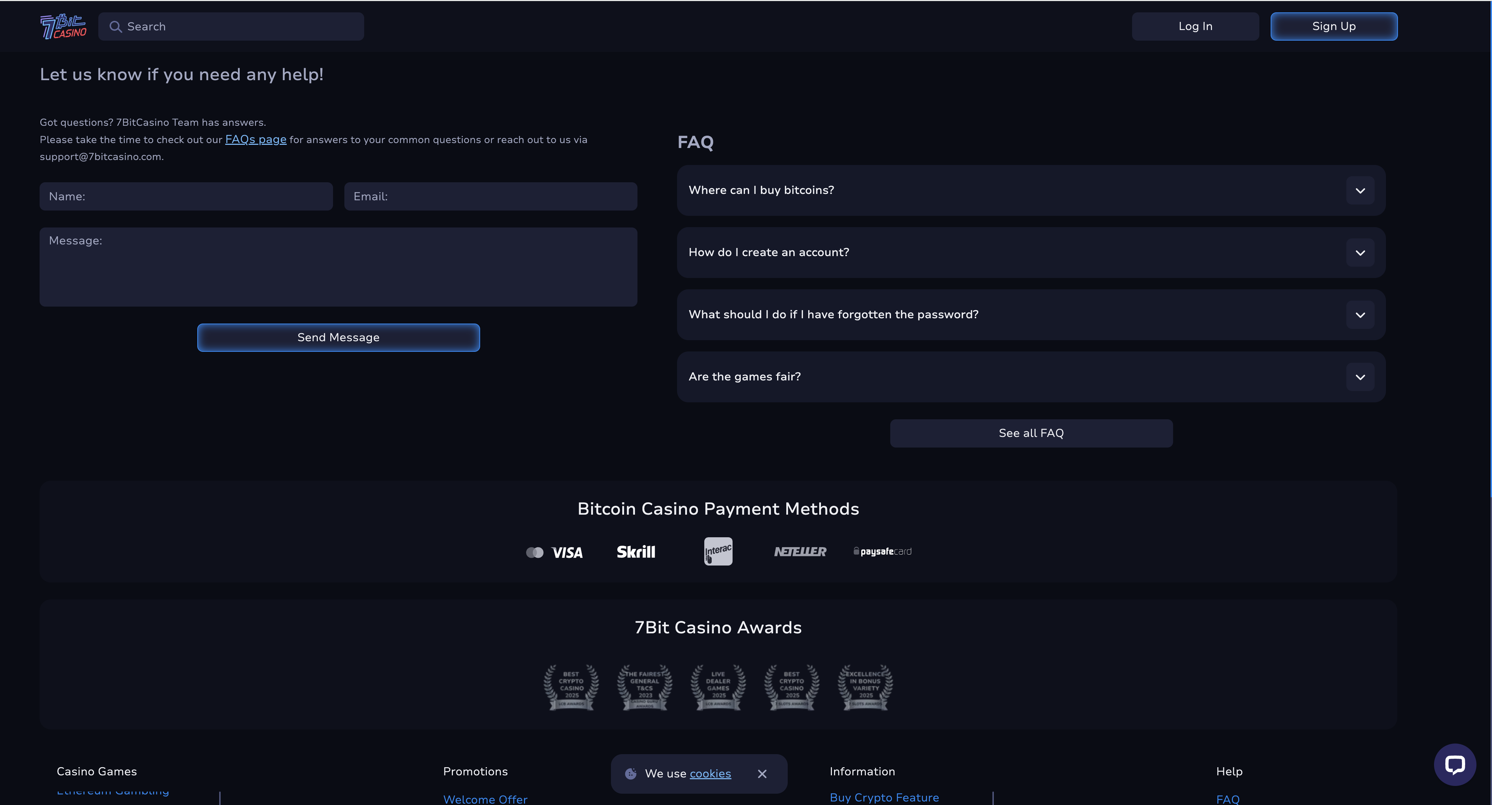1492x805 pixels.
Task: Expand 'Where can I buy bitcoins?' chevron
Action: tap(1360, 190)
